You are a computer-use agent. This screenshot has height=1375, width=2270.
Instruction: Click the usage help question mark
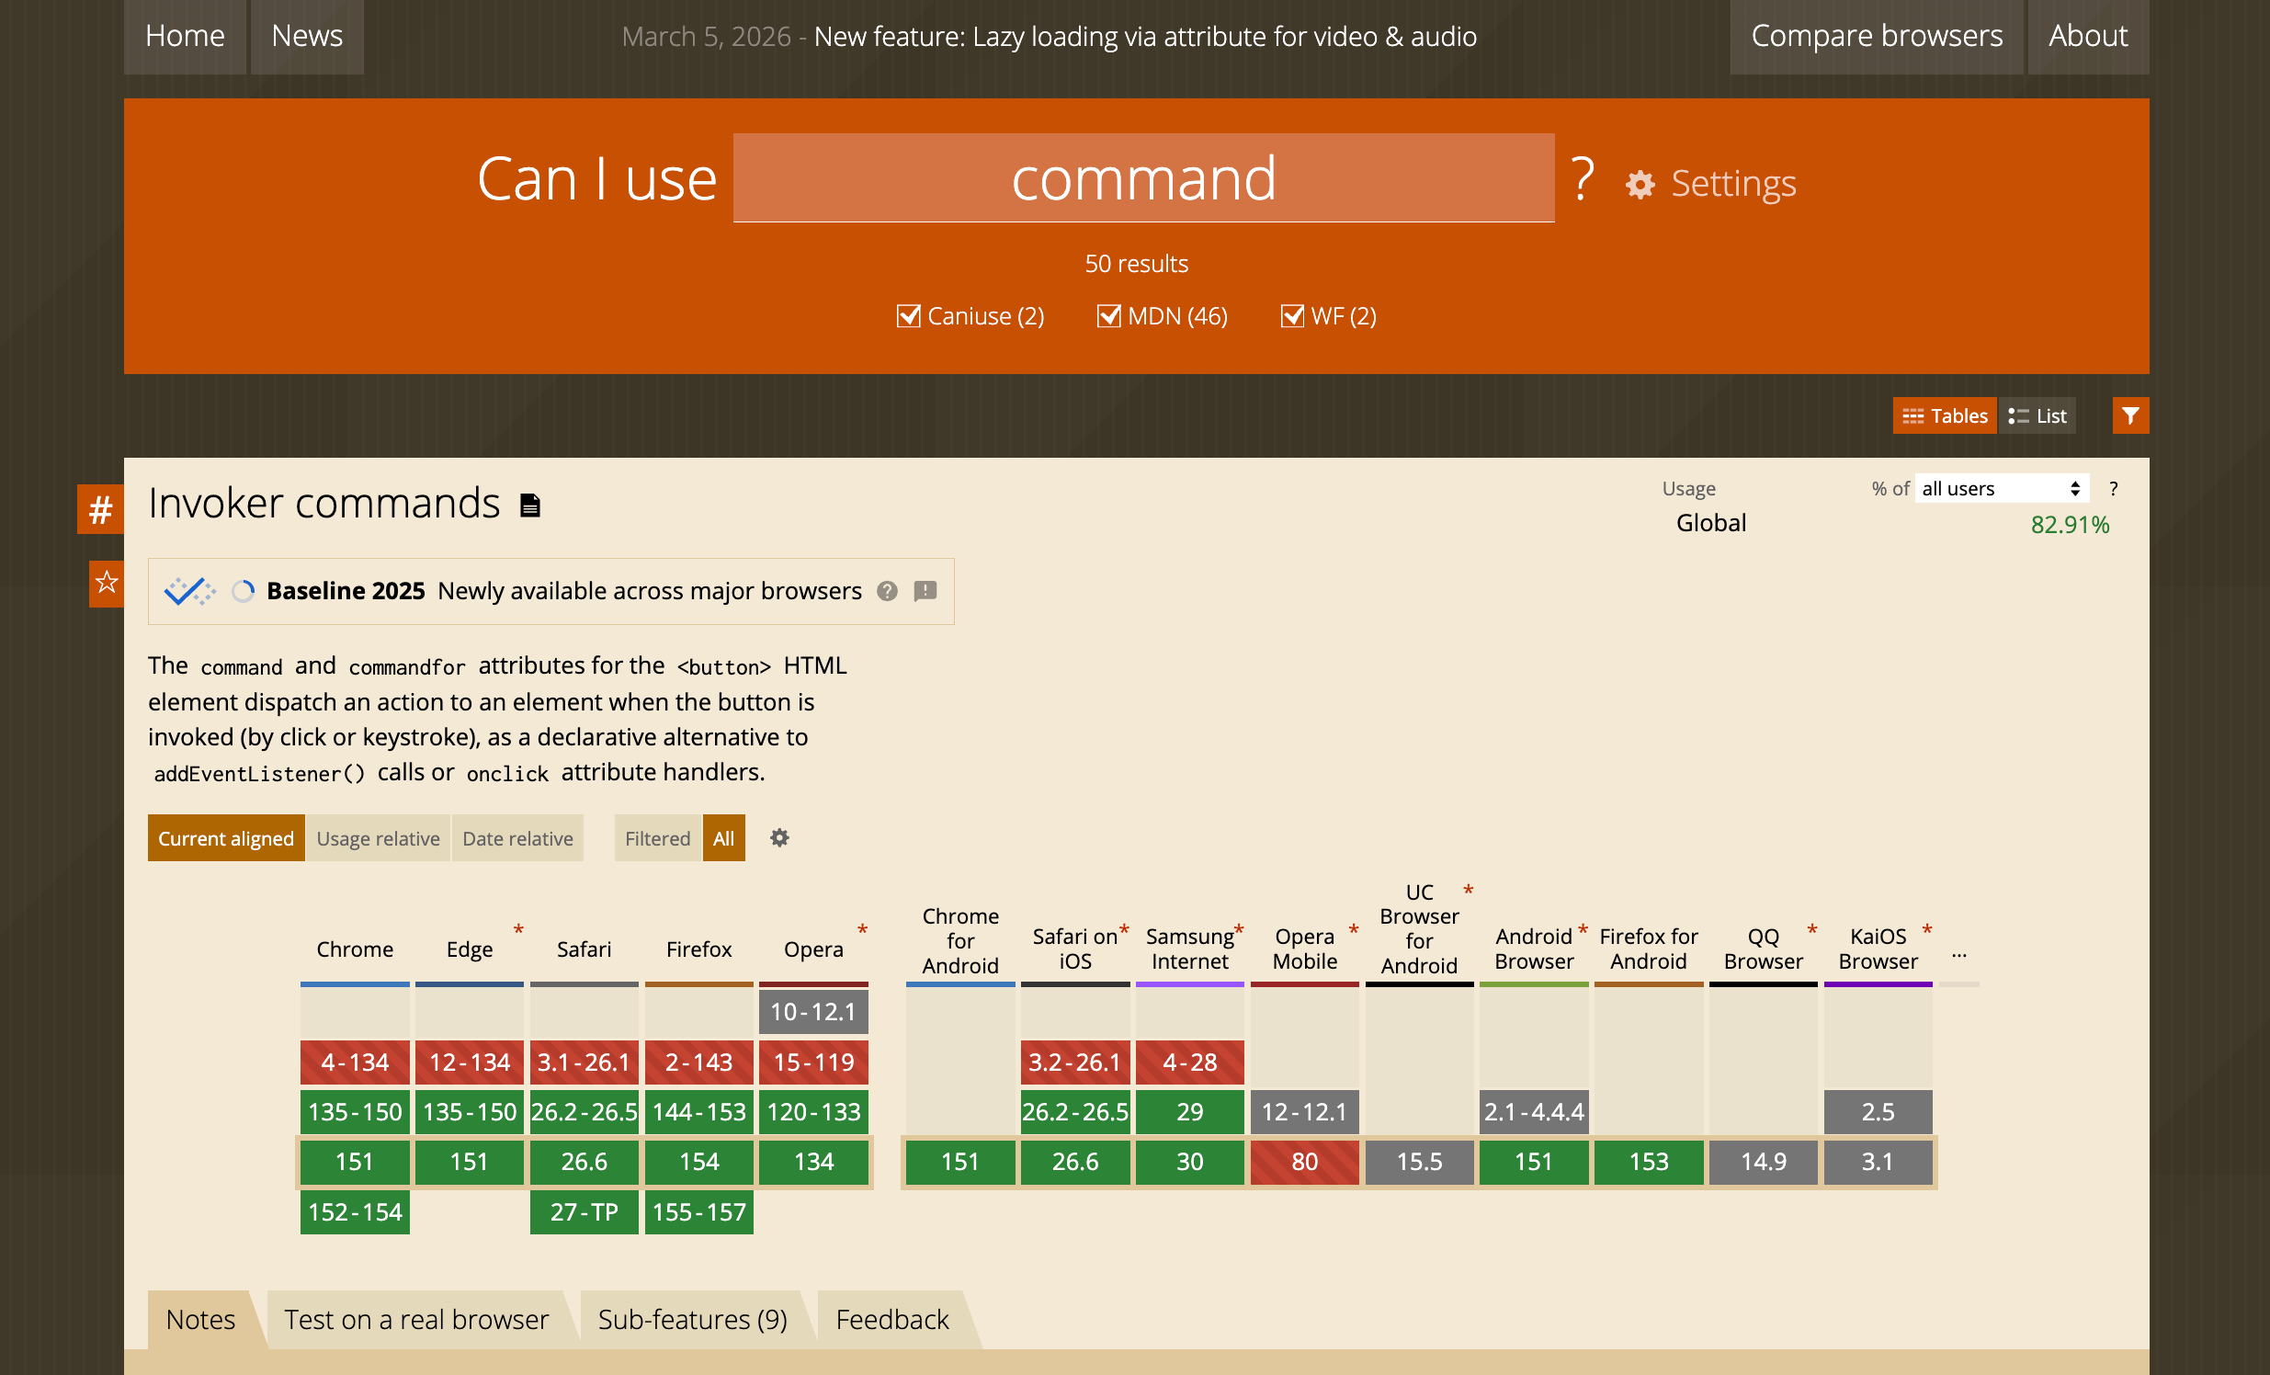[2114, 488]
